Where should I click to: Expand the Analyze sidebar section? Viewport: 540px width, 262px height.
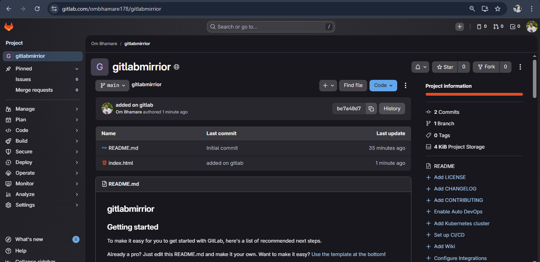(x=42, y=194)
